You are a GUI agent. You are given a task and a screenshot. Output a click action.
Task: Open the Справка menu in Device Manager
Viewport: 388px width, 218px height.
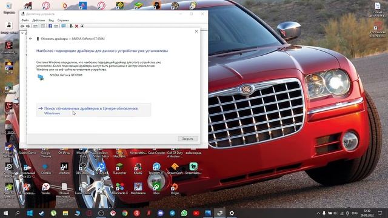tap(63, 20)
